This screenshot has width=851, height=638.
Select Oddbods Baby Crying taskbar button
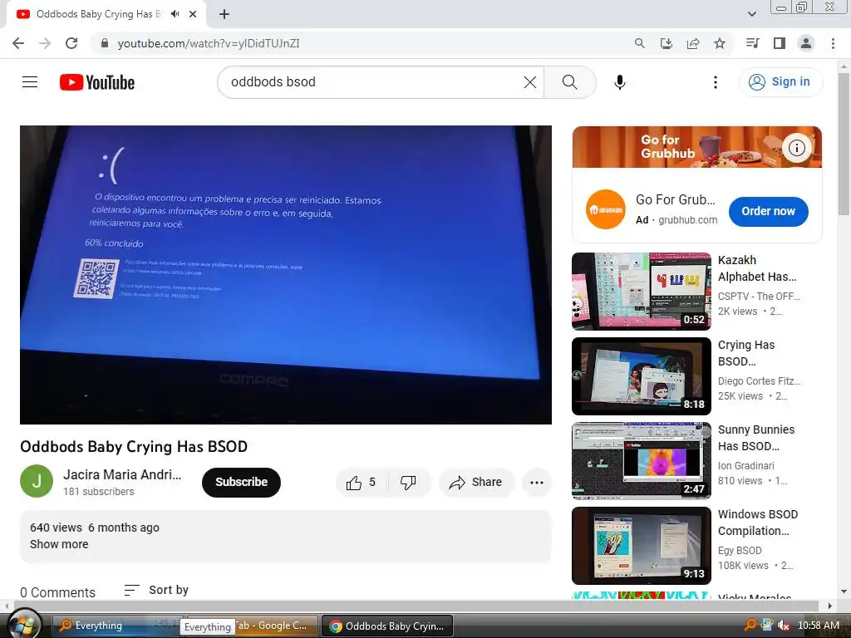[x=387, y=626]
